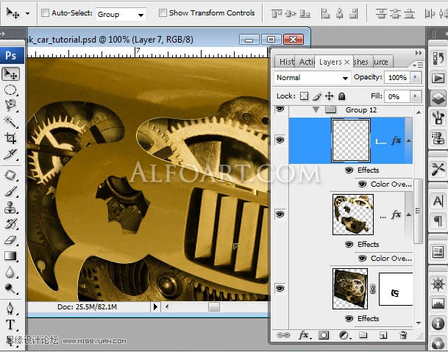Image resolution: width=448 pixels, height=352 pixels.
Task: Hide the selected transparent layer
Action: point(280,140)
